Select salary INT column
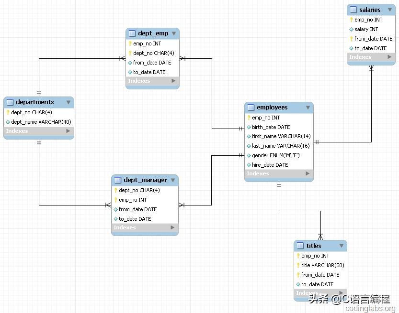 371,30
